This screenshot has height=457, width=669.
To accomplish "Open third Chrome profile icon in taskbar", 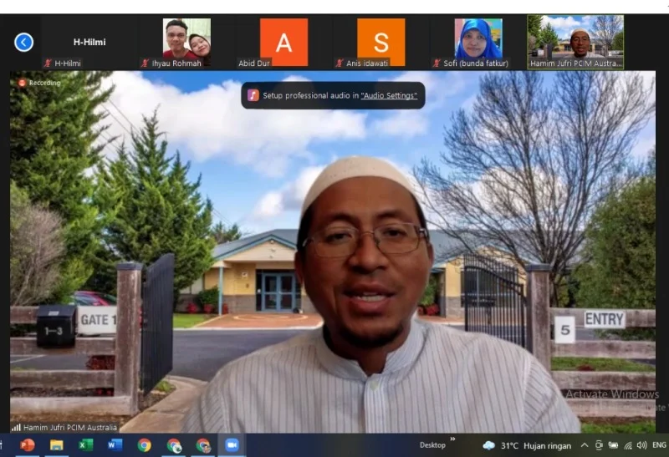I will (x=203, y=445).
